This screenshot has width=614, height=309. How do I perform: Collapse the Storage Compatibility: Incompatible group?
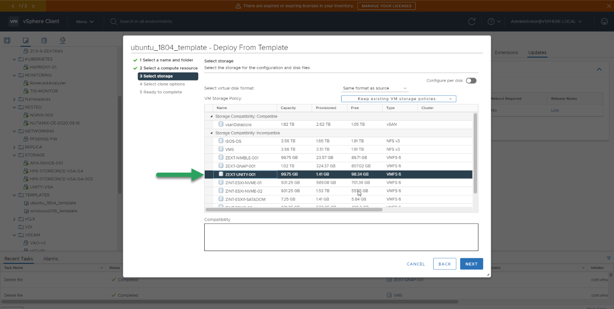[211, 133]
